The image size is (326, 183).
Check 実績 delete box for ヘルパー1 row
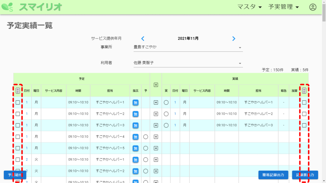click(304, 103)
